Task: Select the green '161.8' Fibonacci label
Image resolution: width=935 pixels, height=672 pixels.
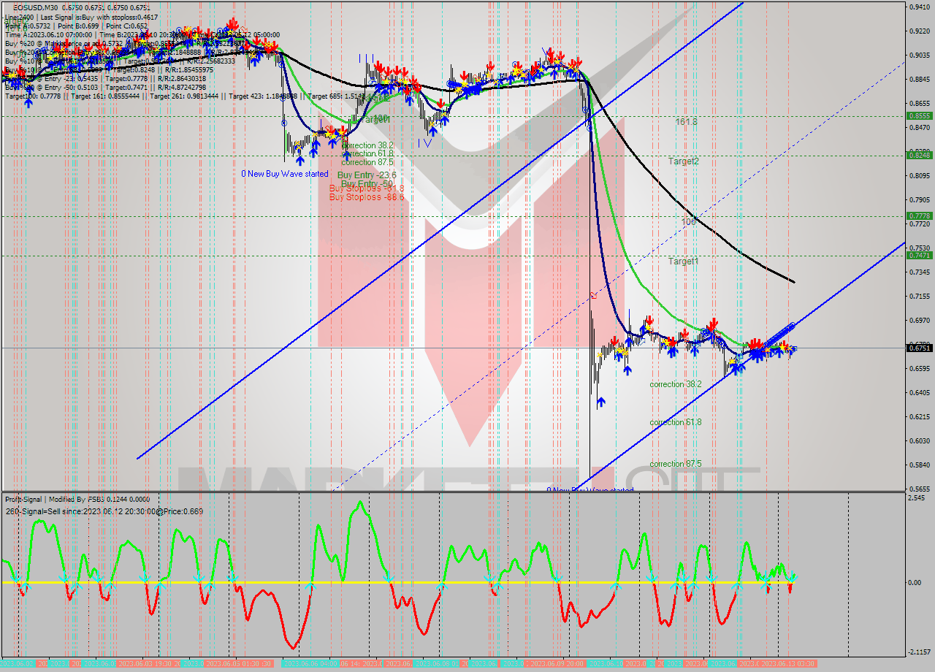Action: pyautogui.click(x=686, y=122)
